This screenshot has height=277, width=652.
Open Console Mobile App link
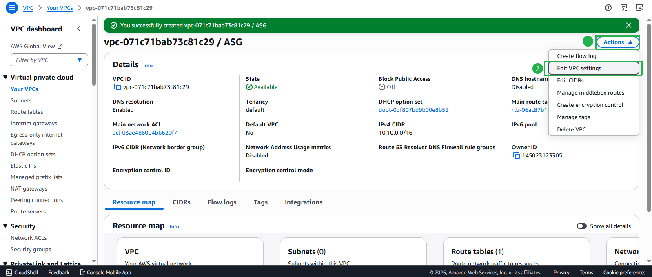pyautogui.click(x=105, y=273)
